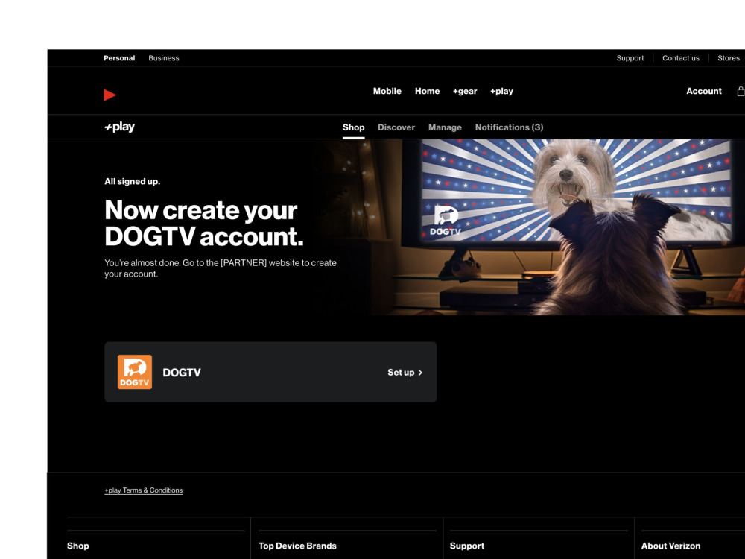
Task: Click the footer Shop heading
Action: (78, 546)
